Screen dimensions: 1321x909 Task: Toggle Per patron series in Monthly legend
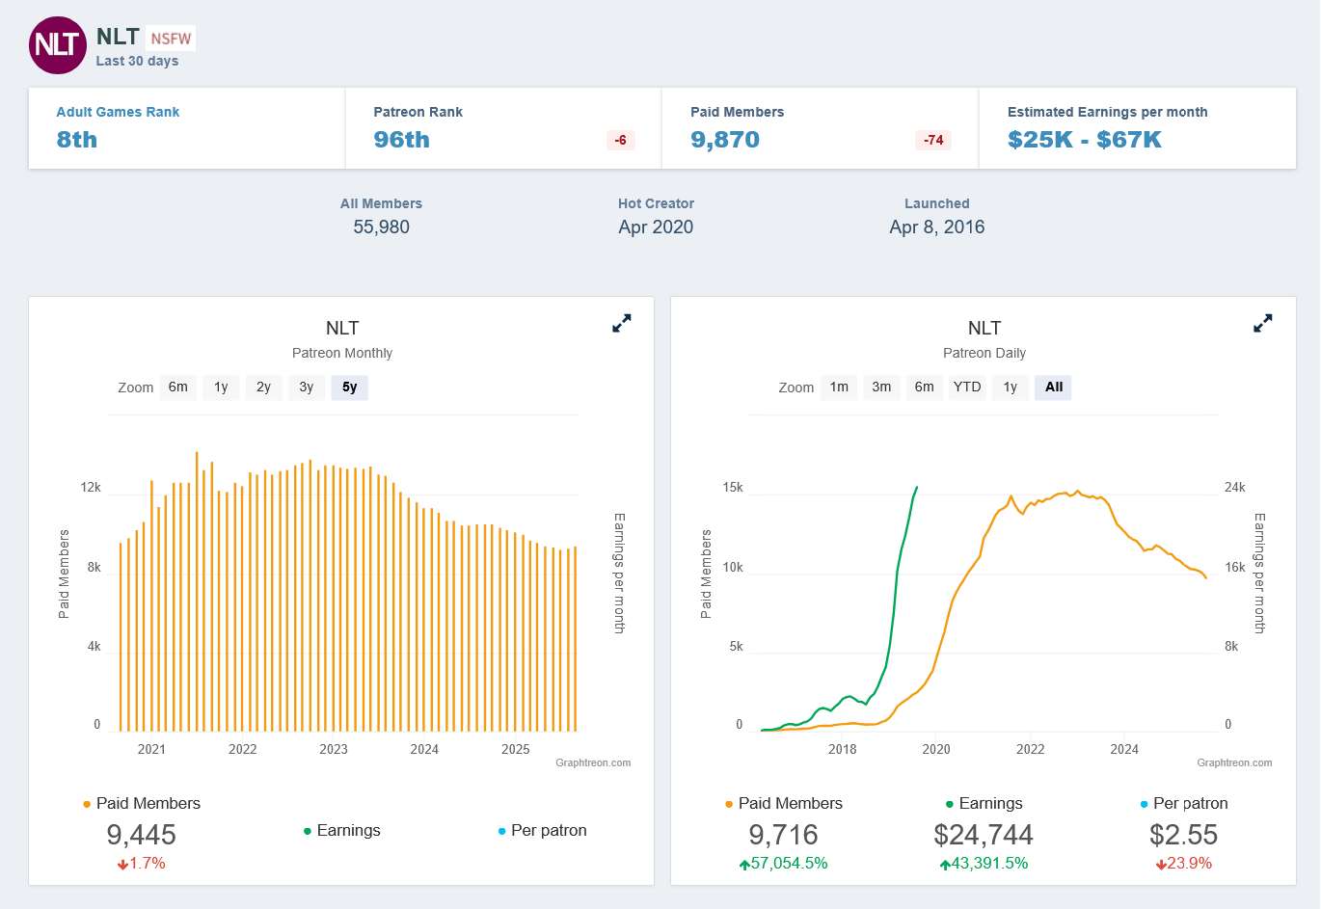click(x=548, y=830)
